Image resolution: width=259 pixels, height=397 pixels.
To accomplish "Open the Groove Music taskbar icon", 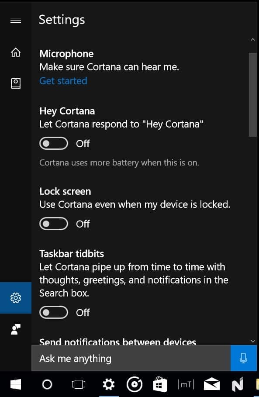I will point(135,384).
